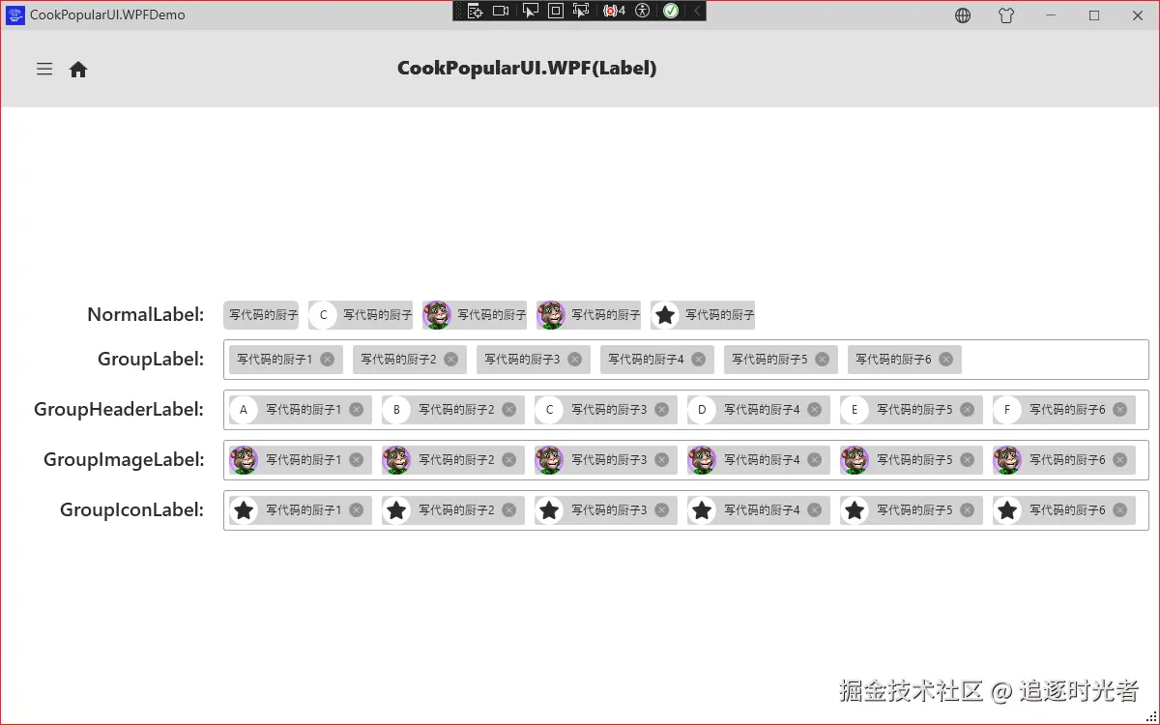Screen dimensions: 1160x725
Task: Maximize the CookPopularUI.WPFDemo window
Action: 1094,15
